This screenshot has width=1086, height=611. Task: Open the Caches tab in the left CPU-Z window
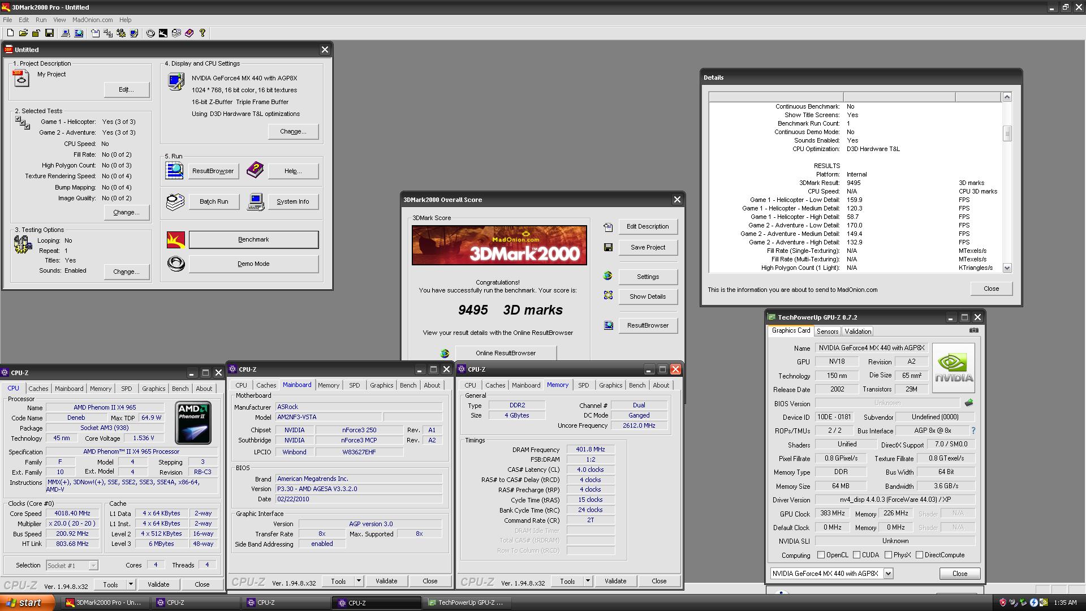click(38, 389)
